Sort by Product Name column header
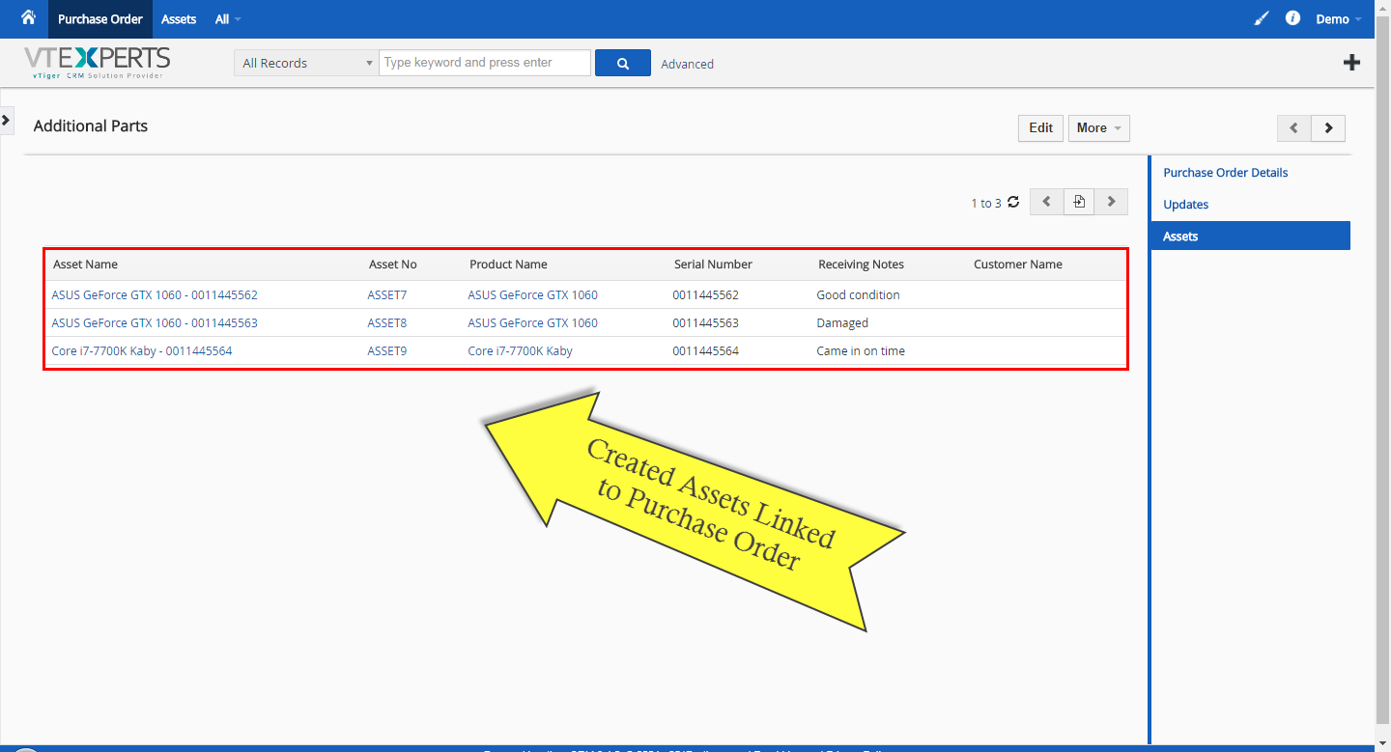 508,265
